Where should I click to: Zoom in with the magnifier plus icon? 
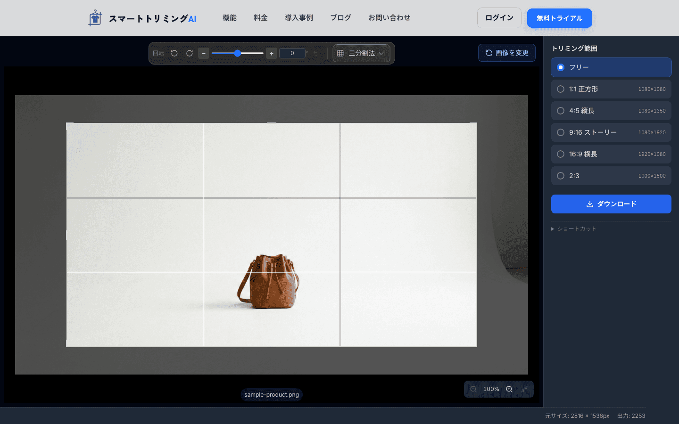(509, 389)
